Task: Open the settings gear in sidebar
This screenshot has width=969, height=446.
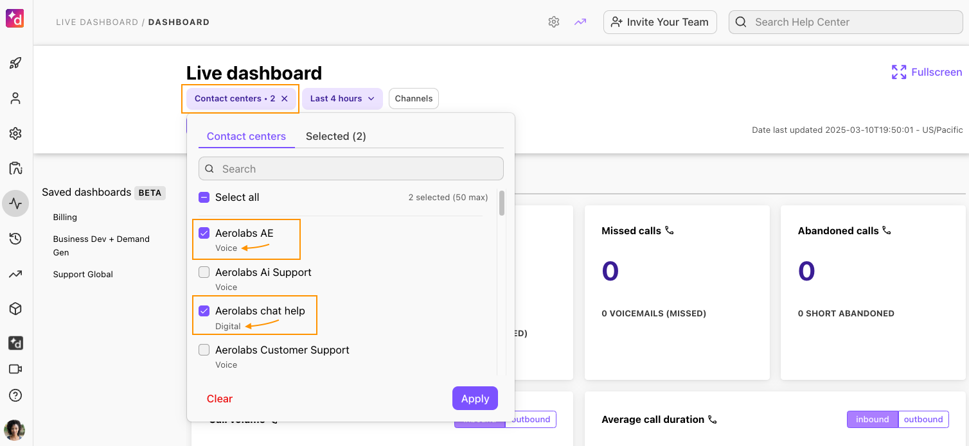Action: coord(15,133)
